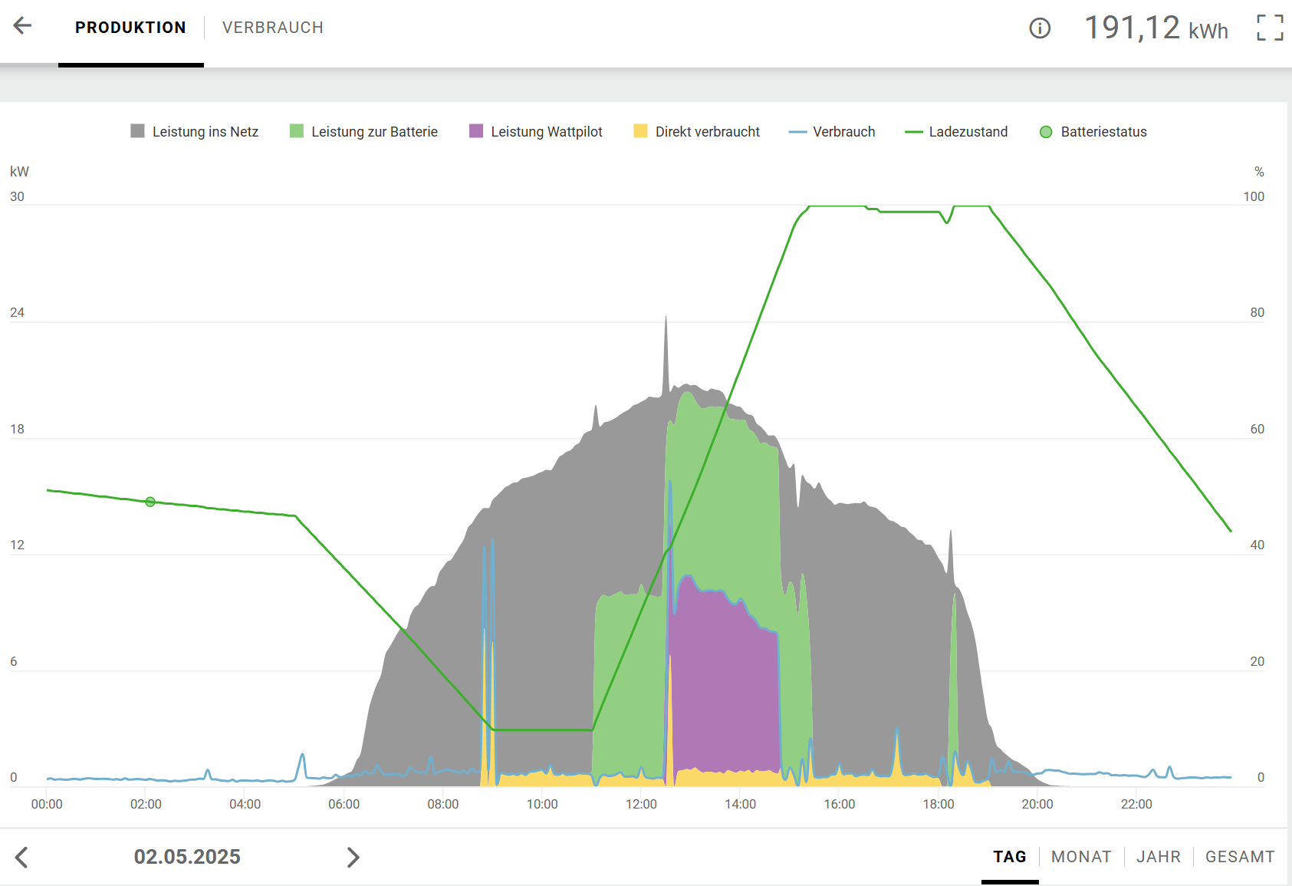Switch to the Verbrauch tab
The height and width of the screenshot is (886, 1292).
(x=272, y=28)
